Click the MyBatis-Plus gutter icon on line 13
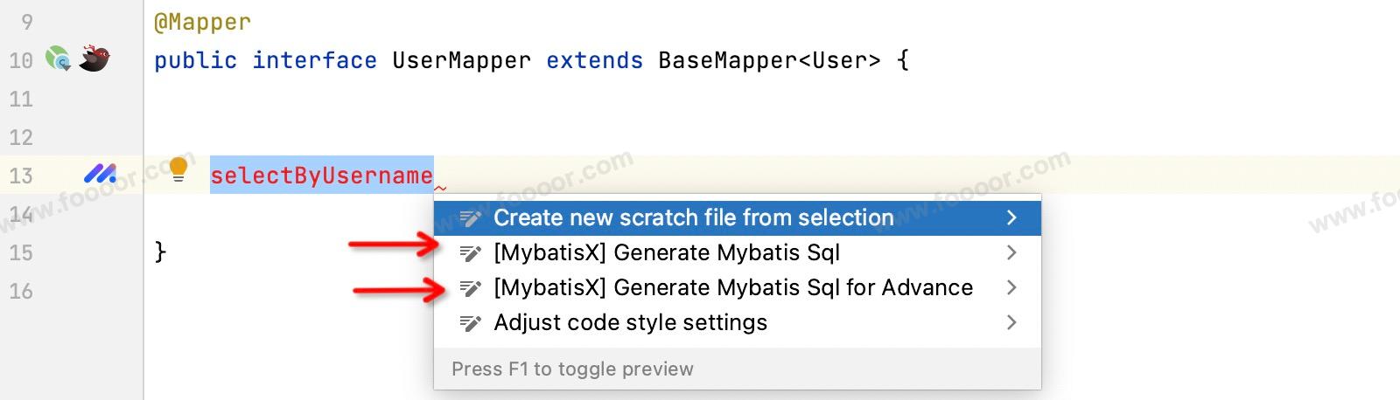The width and height of the screenshot is (1400, 400). (100, 175)
